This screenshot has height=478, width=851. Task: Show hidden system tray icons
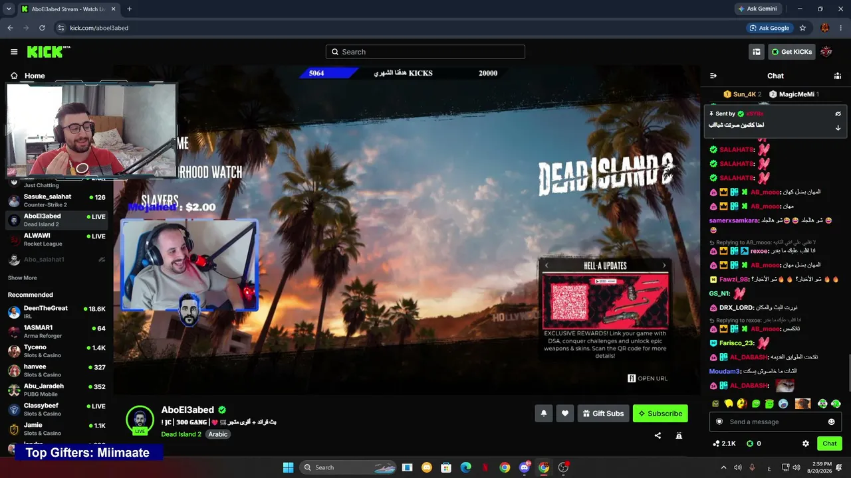coord(724,467)
